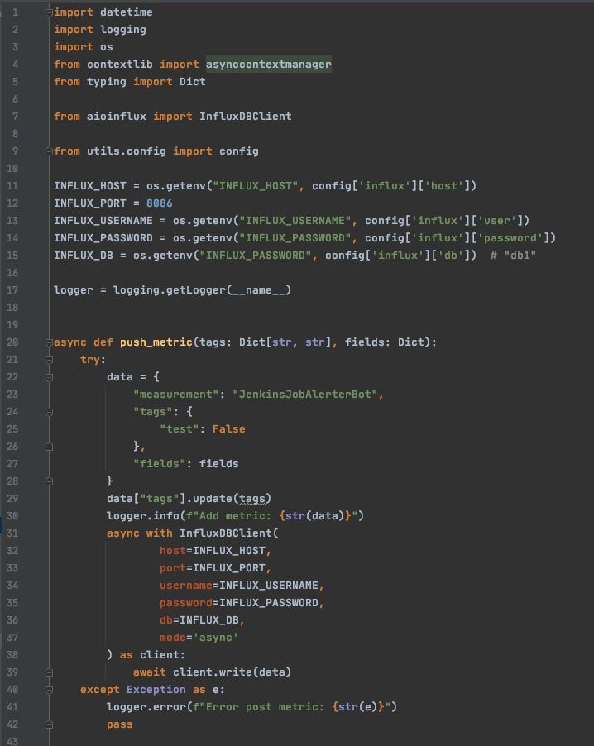Click gutter line number 12

pyautogui.click(x=12, y=203)
